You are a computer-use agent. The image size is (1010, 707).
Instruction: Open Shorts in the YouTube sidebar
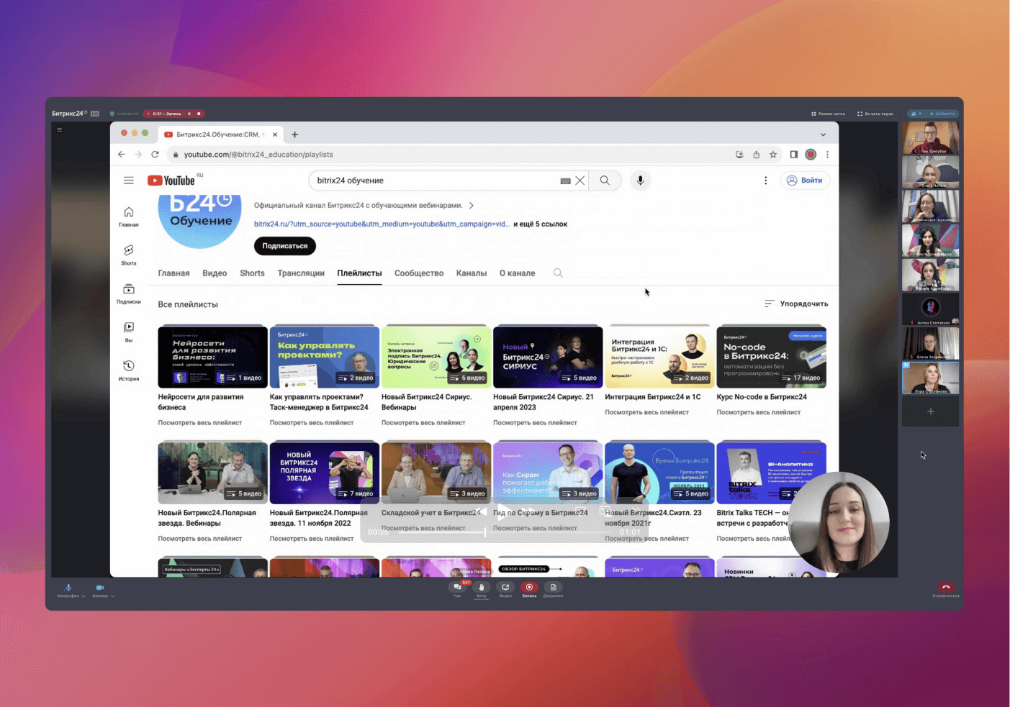(x=129, y=255)
